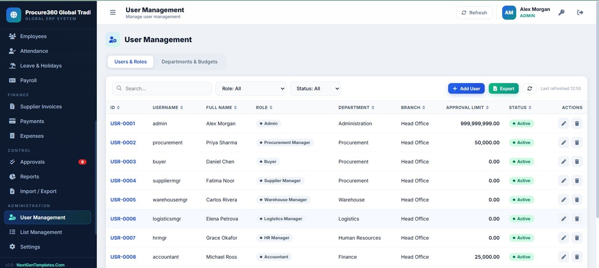Edit Priya Sharma's user record

[563, 143]
